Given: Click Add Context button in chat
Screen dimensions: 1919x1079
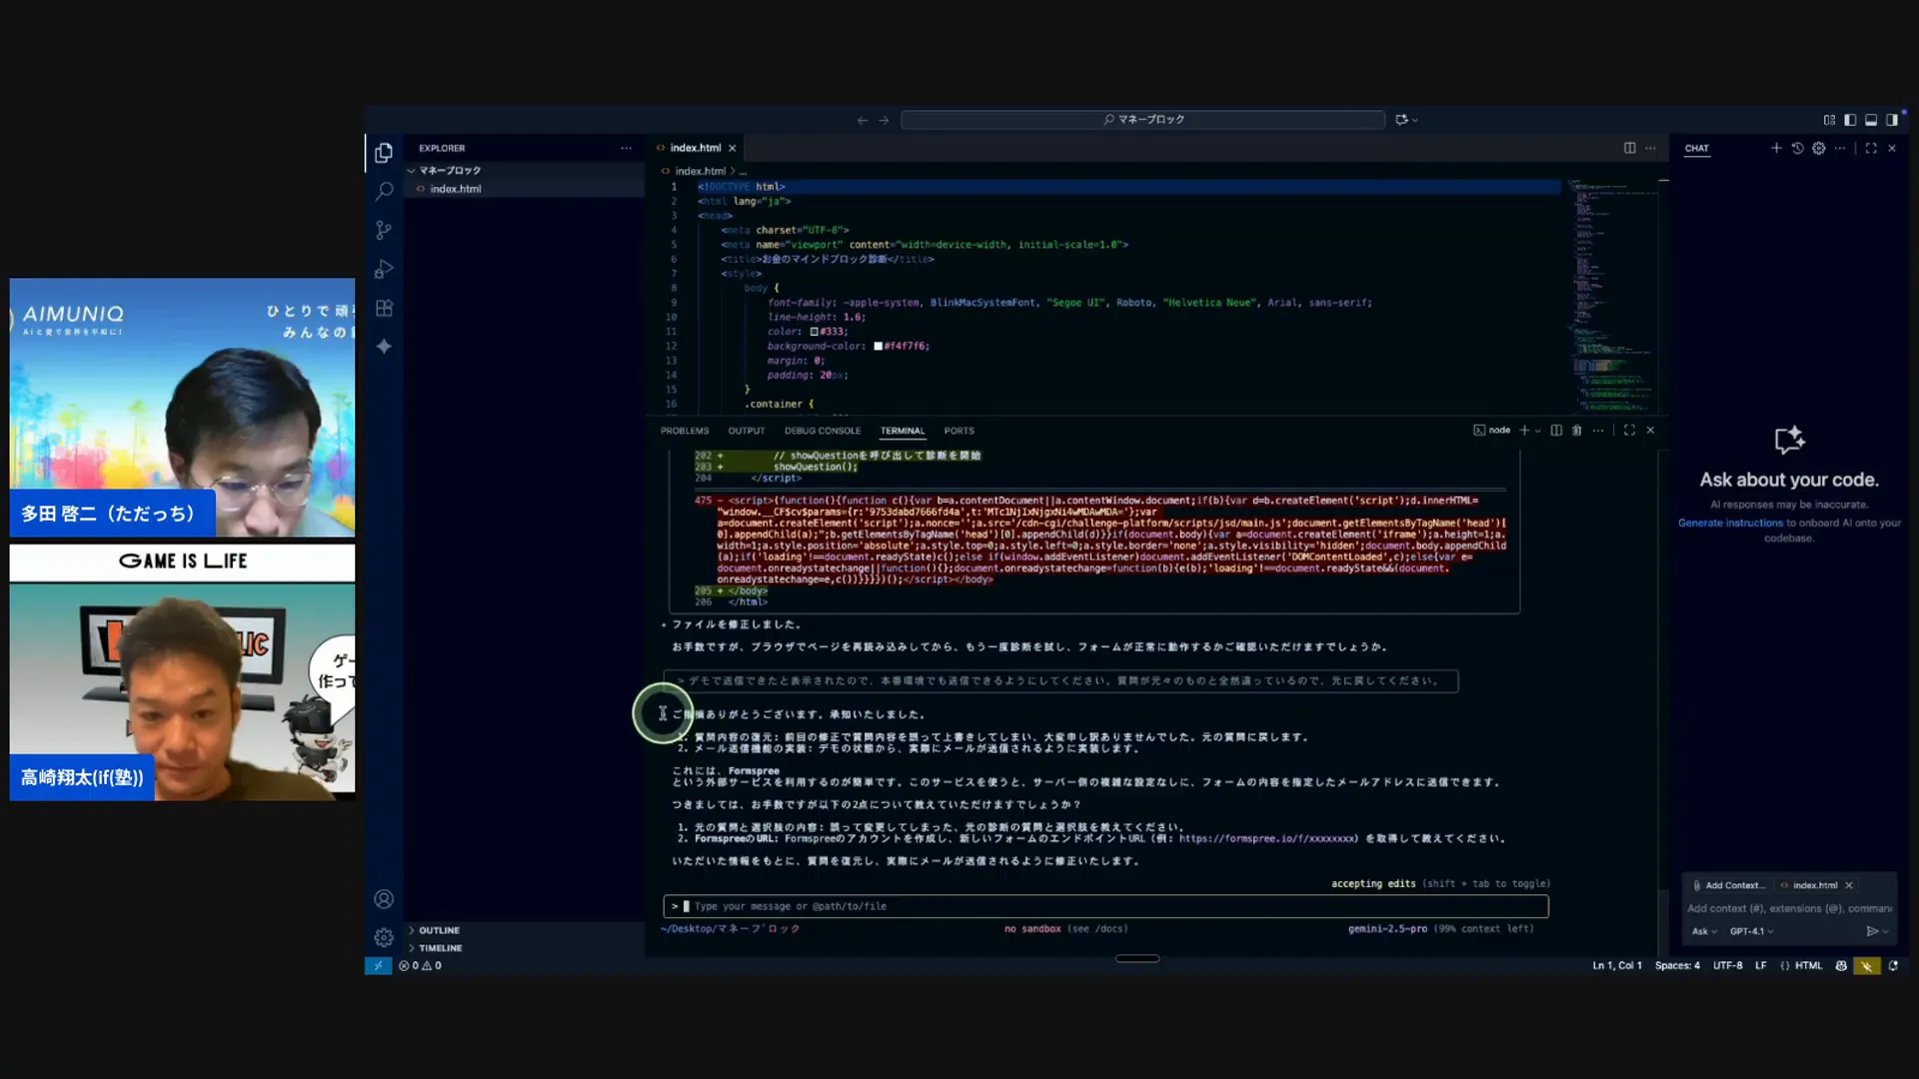Looking at the screenshot, I should (1728, 885).
